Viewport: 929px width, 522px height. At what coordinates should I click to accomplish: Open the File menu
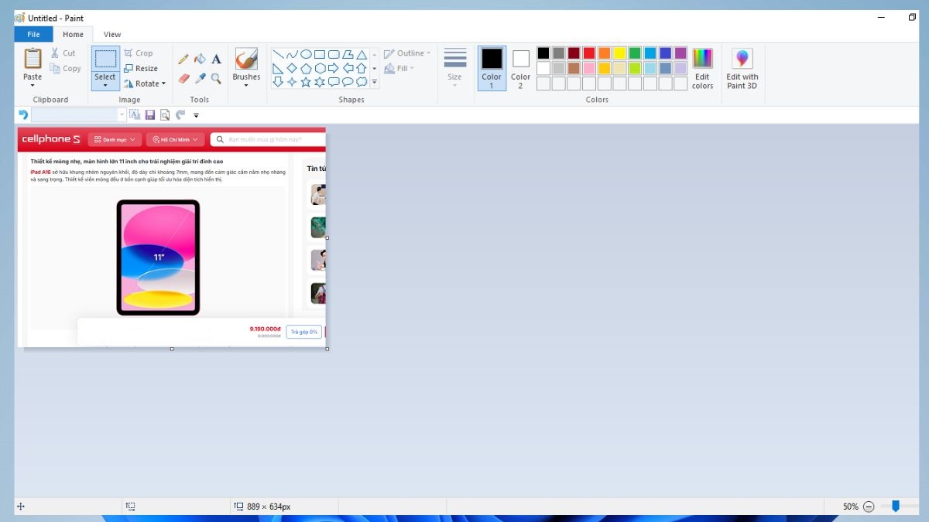pos(33,34)
